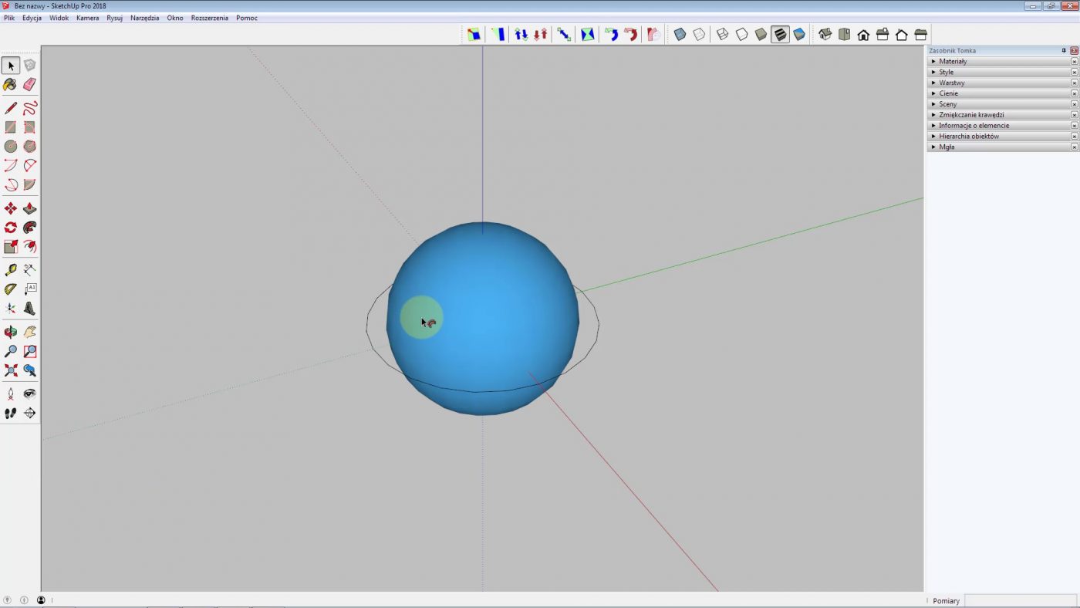The image size is (1080, 608).
Task: Open the Warstwy panel
Action: tap(952, 83)
